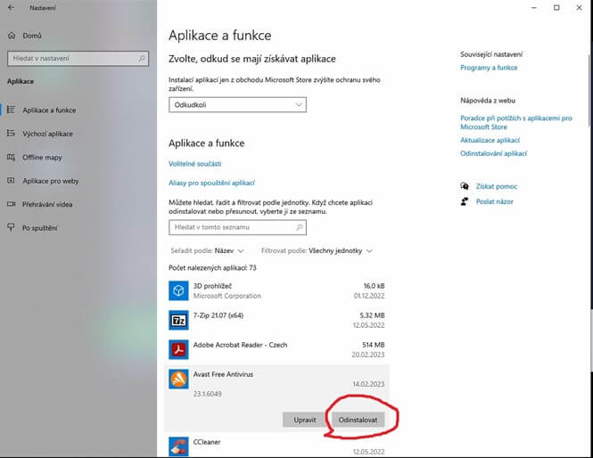Open Filtrovat podle Všechny jednotky dropdown

(x=317, y=250)
